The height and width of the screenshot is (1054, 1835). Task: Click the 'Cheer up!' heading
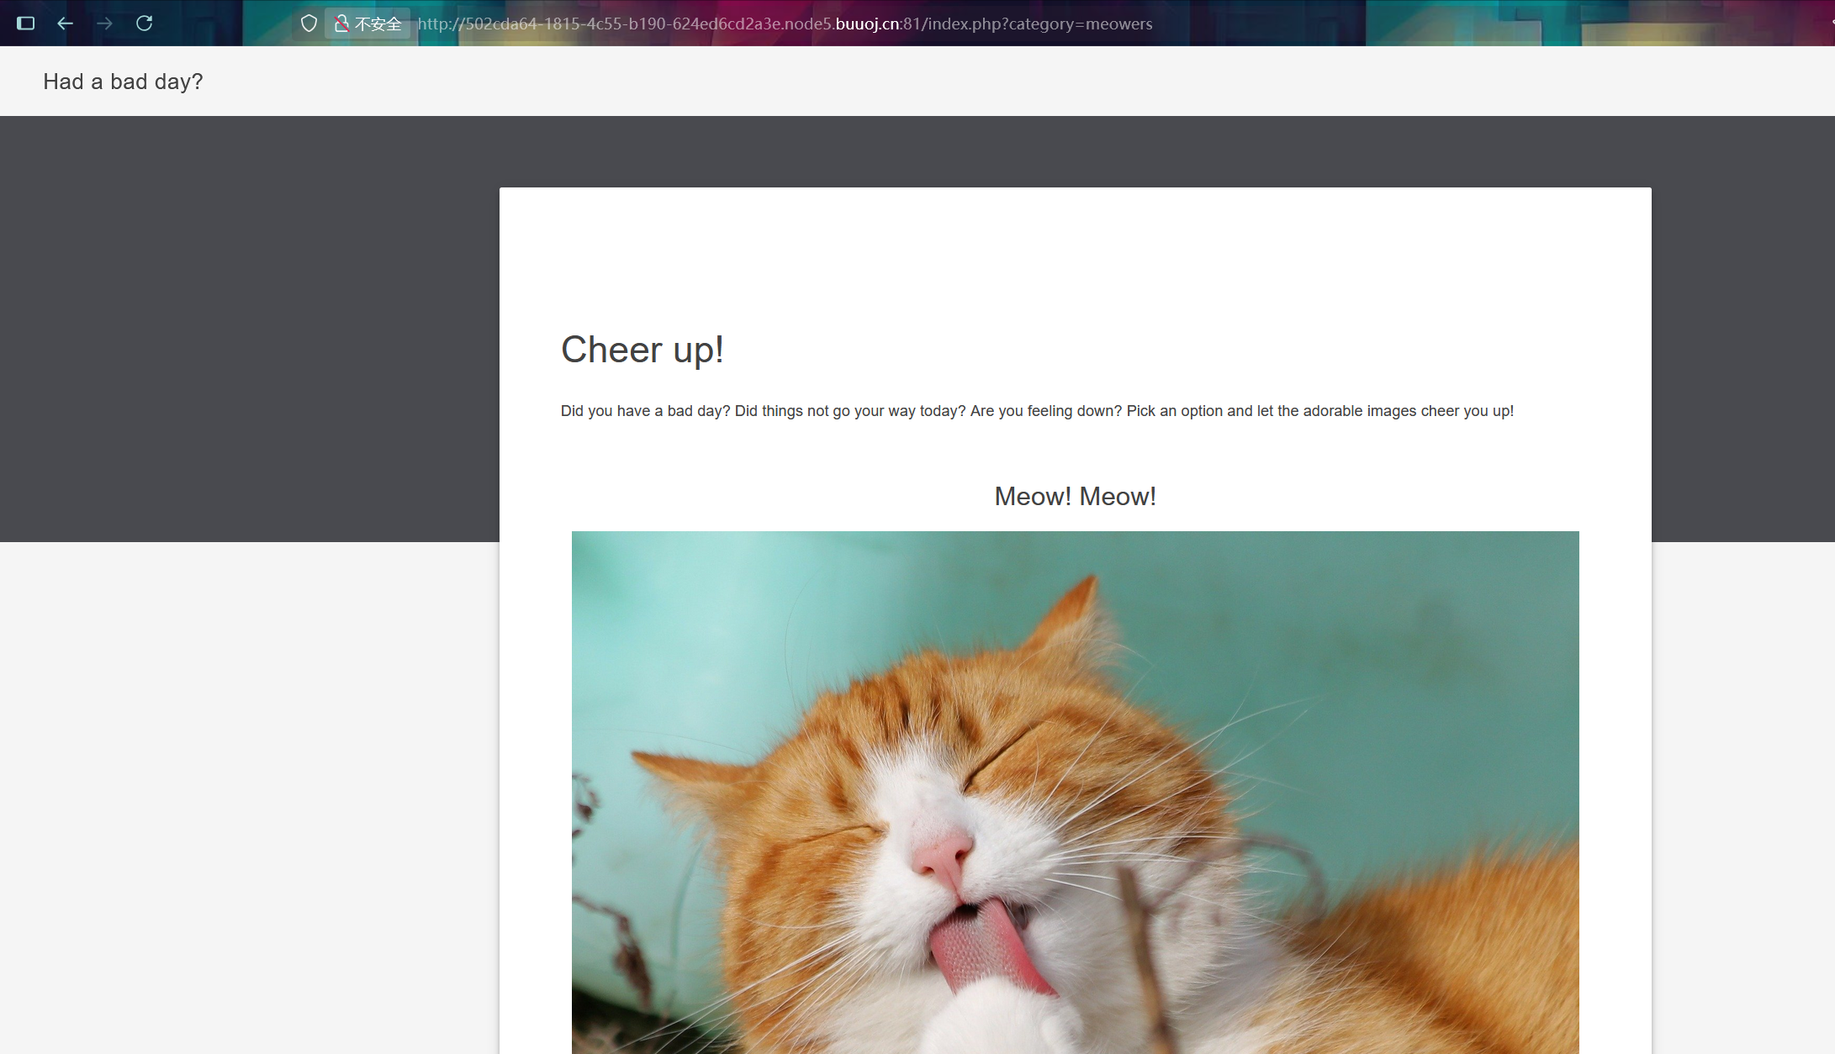(x=642, y=350)
